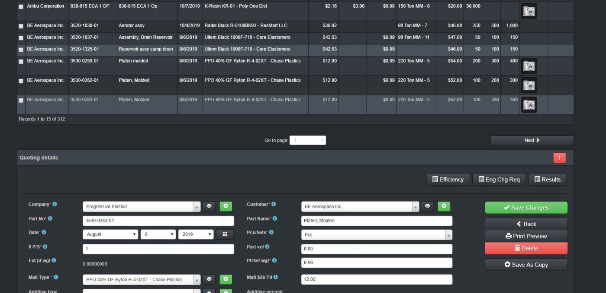This screenshot has width=606, height=293.
Task: Select Radel Black R-5100BK93 - ResMart LLC cell
Action: tap(255, 26)
